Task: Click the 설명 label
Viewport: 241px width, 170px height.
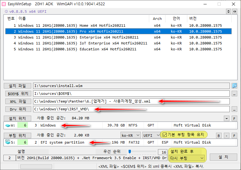Action: (x=21, y=151)
